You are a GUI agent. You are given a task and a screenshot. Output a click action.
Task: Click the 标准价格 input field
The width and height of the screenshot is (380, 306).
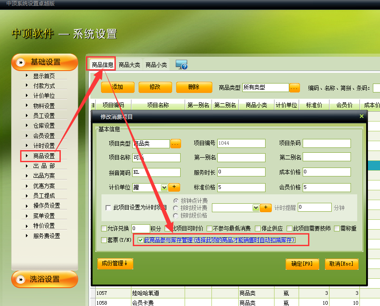click(x=241, y=187)
